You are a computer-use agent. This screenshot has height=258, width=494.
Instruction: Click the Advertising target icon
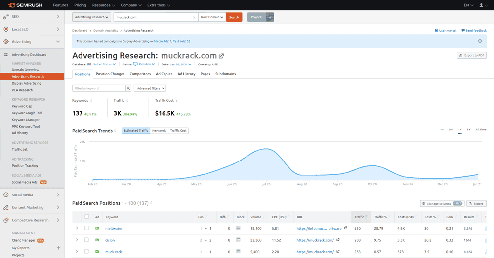[6, 41]
